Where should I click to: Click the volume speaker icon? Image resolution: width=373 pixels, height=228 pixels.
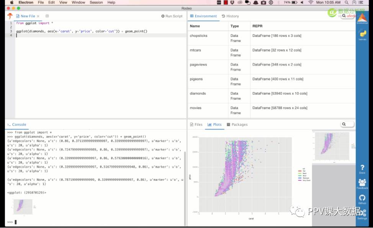pyautogui.click(x=302, y=2)
